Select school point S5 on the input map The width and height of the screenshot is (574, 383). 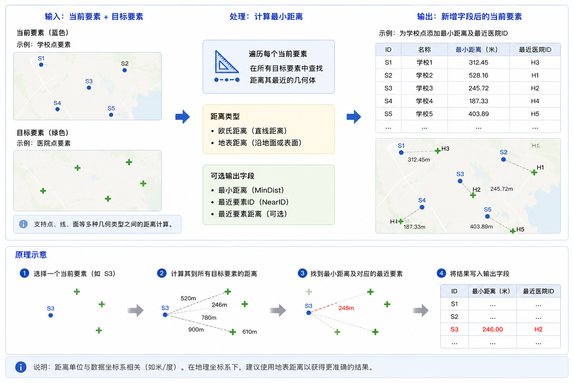(111, 115)
